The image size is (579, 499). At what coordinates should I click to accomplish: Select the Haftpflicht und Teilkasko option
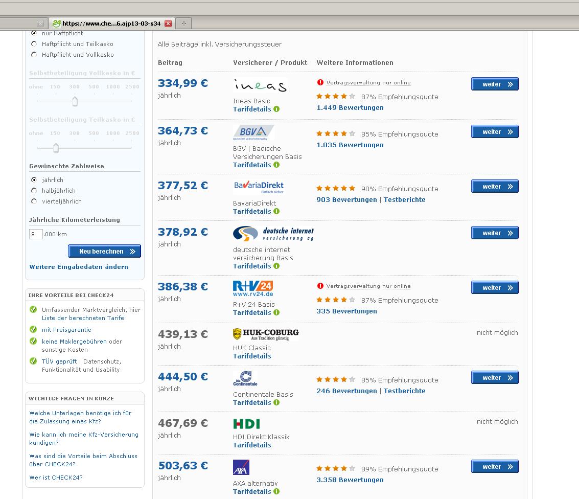point(34,44)
